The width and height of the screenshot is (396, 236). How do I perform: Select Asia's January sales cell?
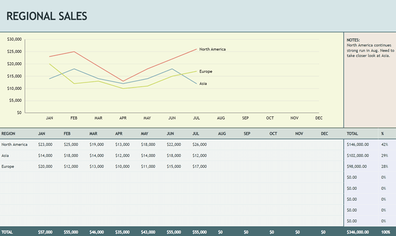click(x=45, y=155)
